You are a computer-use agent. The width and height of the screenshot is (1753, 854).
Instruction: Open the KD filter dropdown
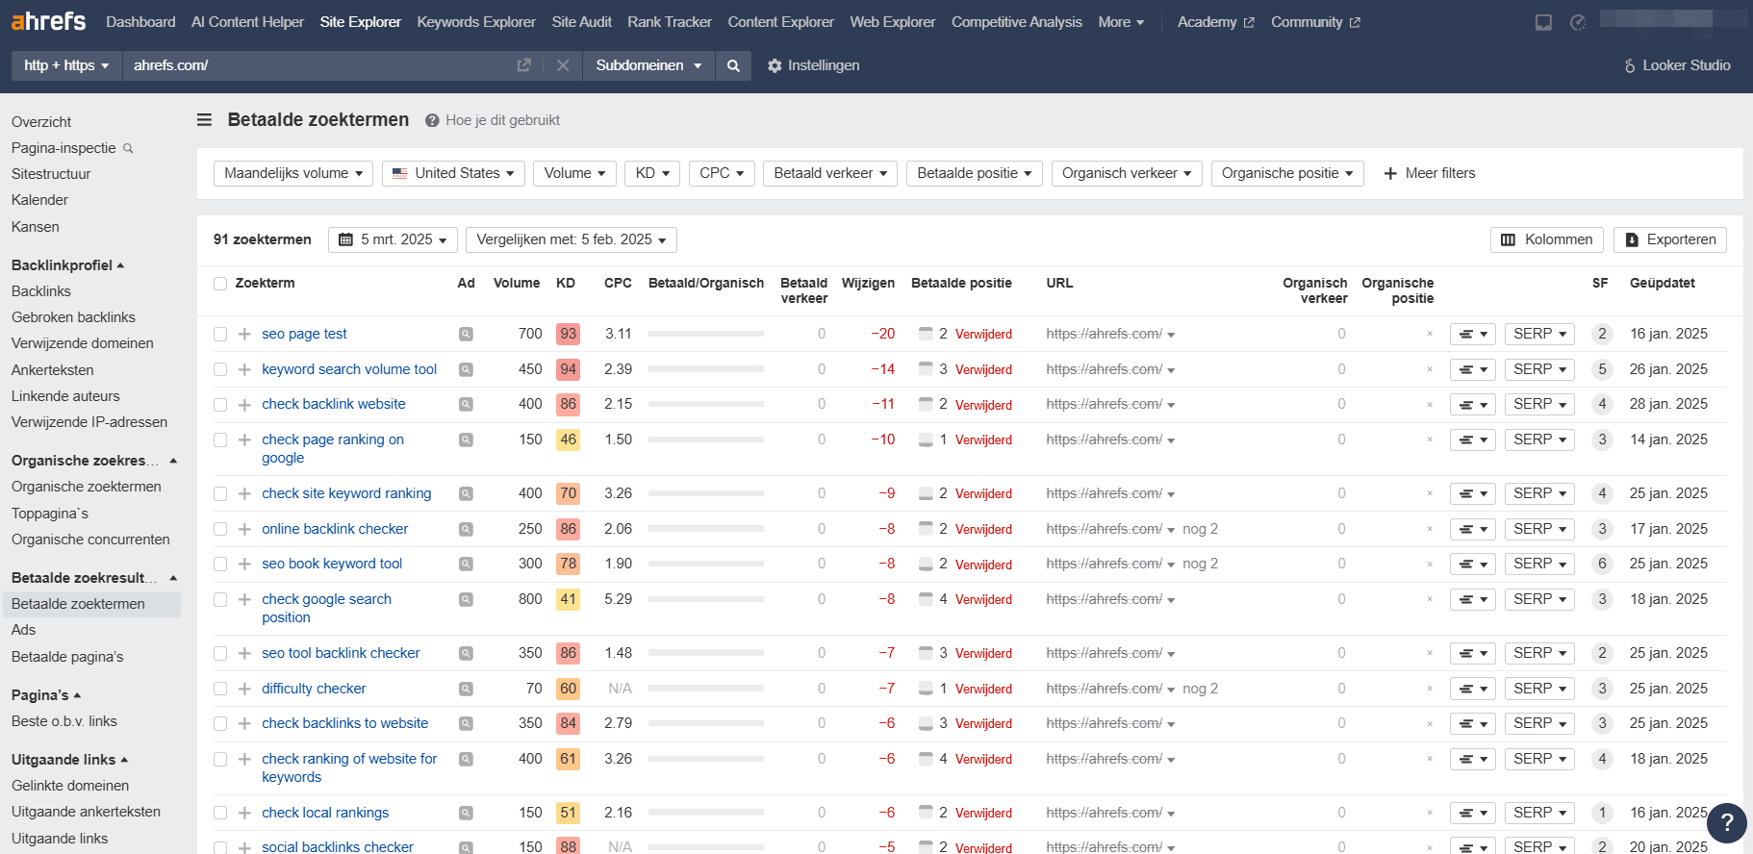[x=652, y=173]
